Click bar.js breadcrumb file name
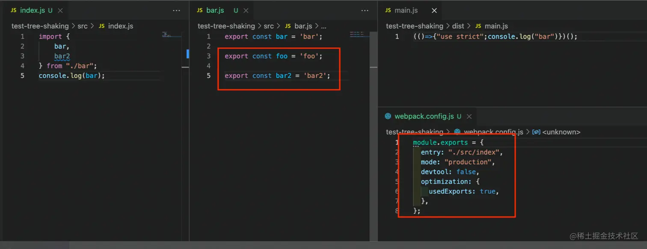 pyautogui.click(x=303, y=26)
